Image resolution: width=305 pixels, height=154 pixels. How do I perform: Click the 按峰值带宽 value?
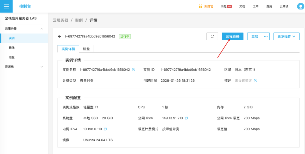click(x=171, y=129)
